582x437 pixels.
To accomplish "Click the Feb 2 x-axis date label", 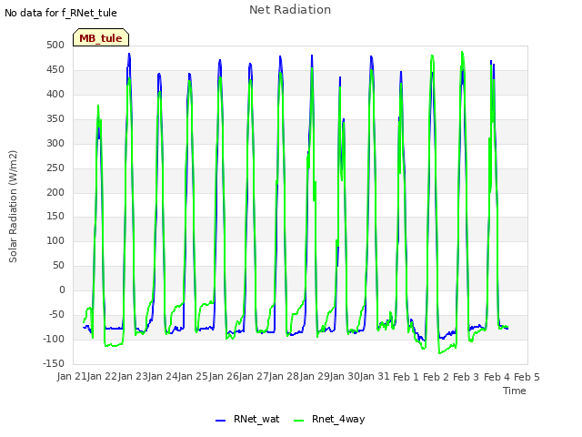I will [x=436, y=377].
